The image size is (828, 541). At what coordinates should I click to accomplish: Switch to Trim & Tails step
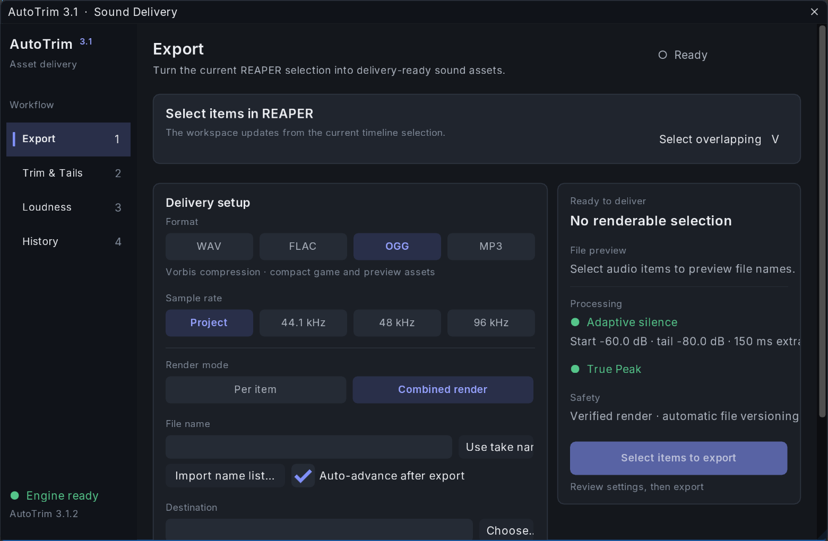68,173
